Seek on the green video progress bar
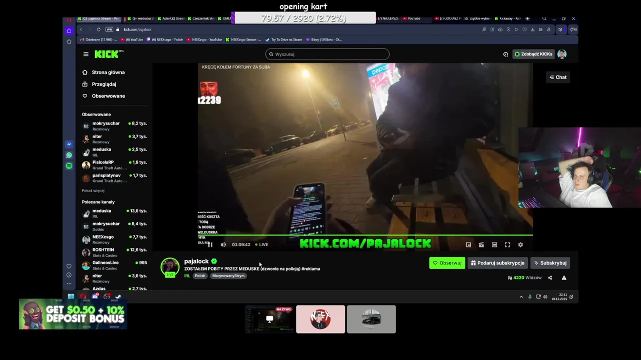The image size is (641, 360). 365,235
